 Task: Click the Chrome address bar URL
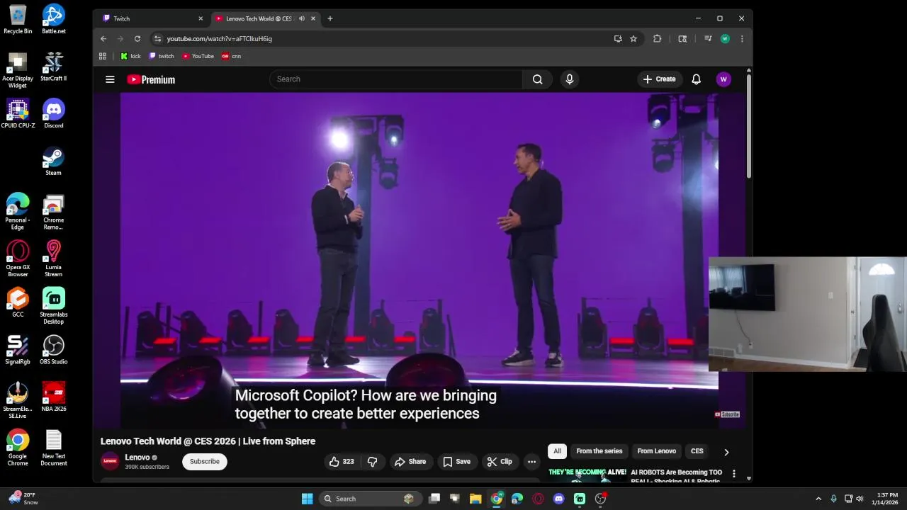click(x=219, y=39)
